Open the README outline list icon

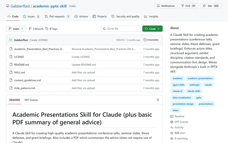158,100
